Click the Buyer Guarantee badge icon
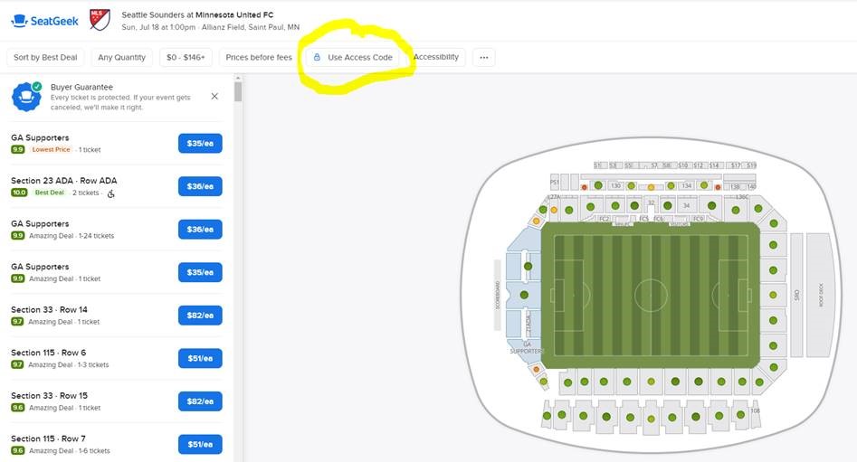The height and width of the screenshot is (462, 857). [x=27, y=97]
